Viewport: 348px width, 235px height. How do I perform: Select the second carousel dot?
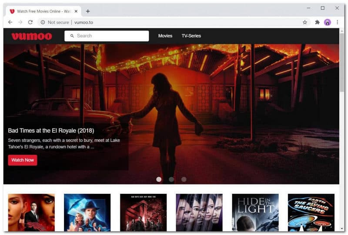(x=171, y=179)
